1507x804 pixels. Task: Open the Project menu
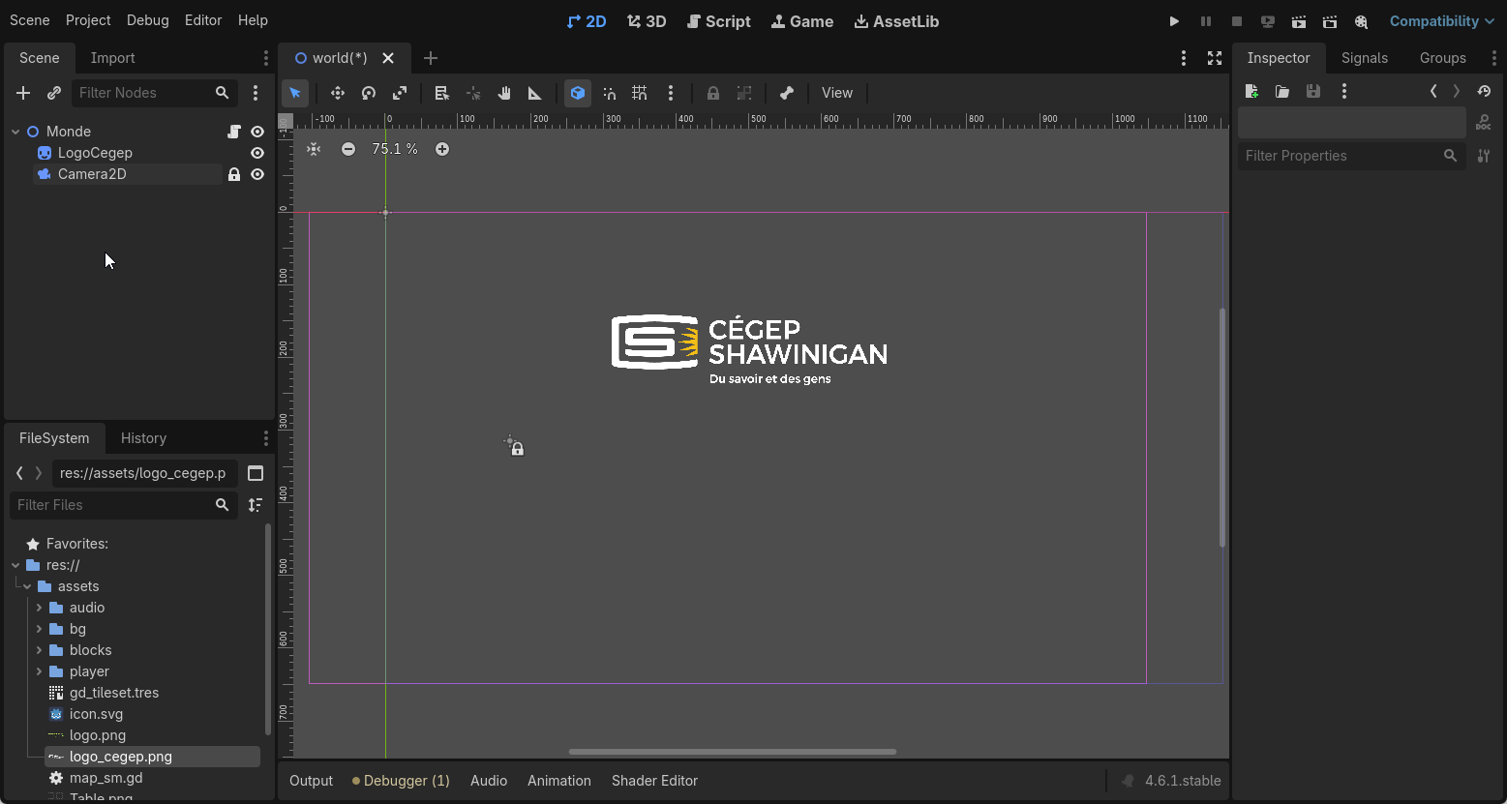(88, 20)
